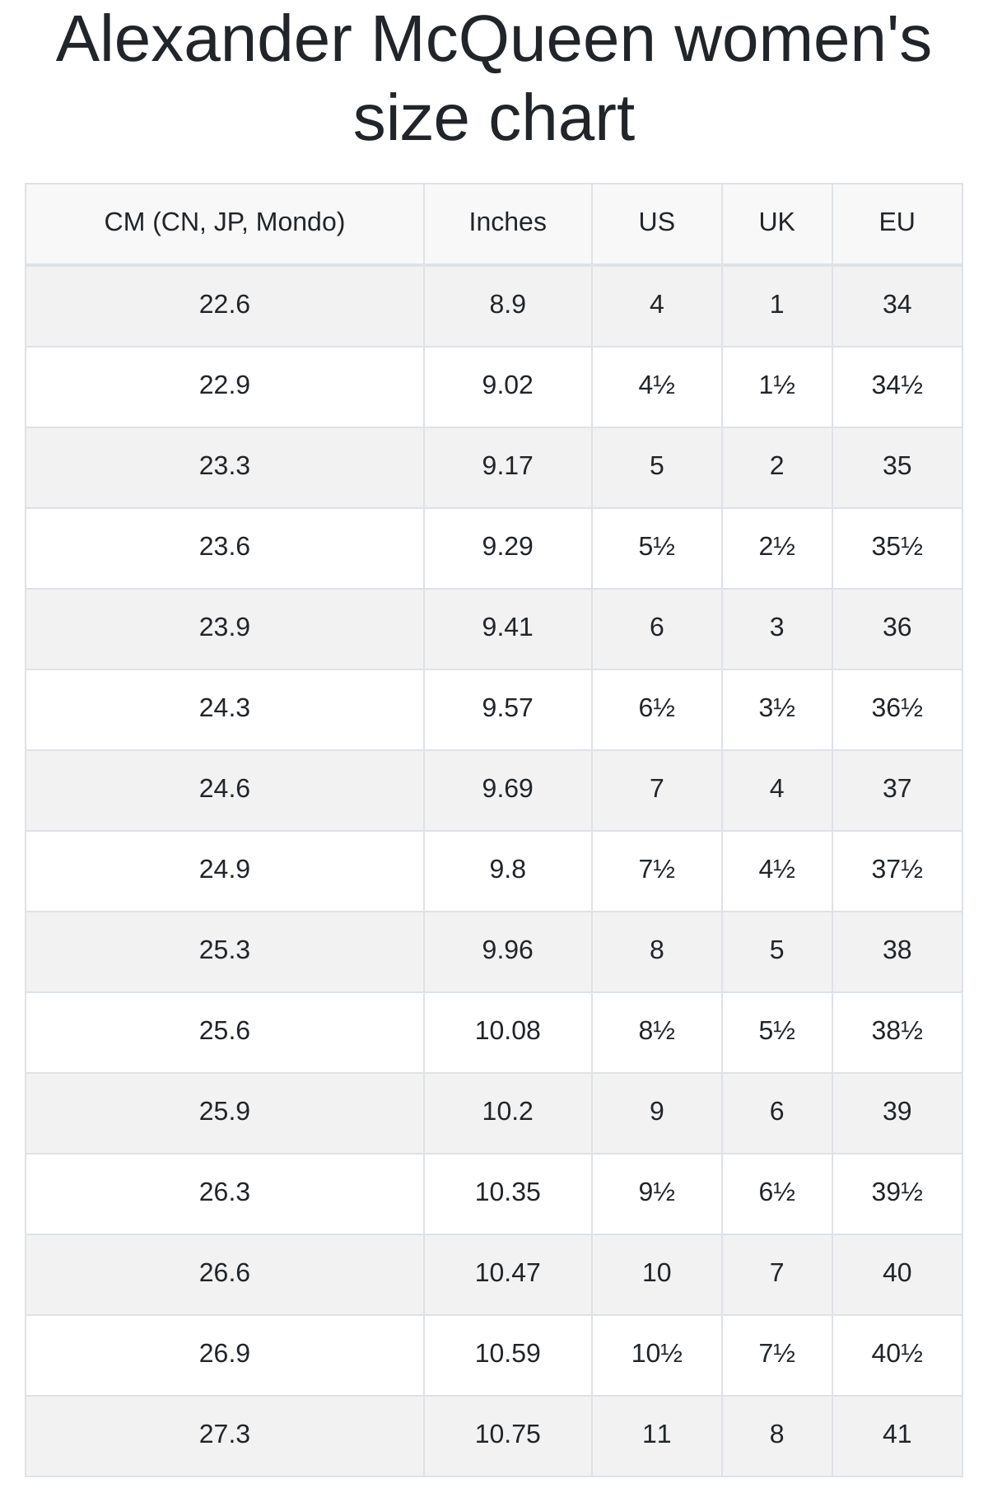Select the 10.59 inches cell
The height and width of the screenshot is (1502, 988).
click(x=508, y=1355)
